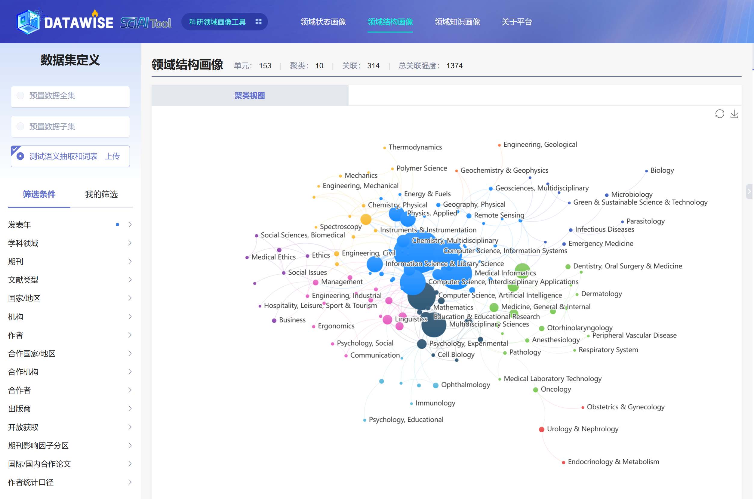Select the 聚类视图 view tab
The height and width of the screenshot is (499, 754).
250,95
